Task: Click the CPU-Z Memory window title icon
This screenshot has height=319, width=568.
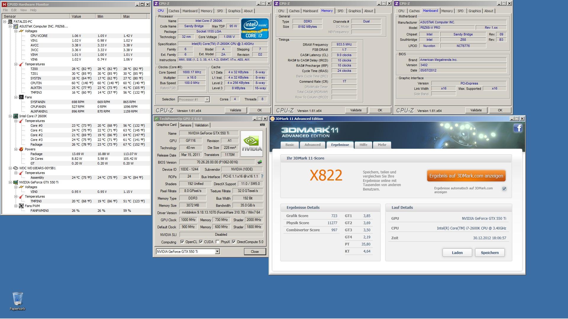Action: click(x=277, y=4)
